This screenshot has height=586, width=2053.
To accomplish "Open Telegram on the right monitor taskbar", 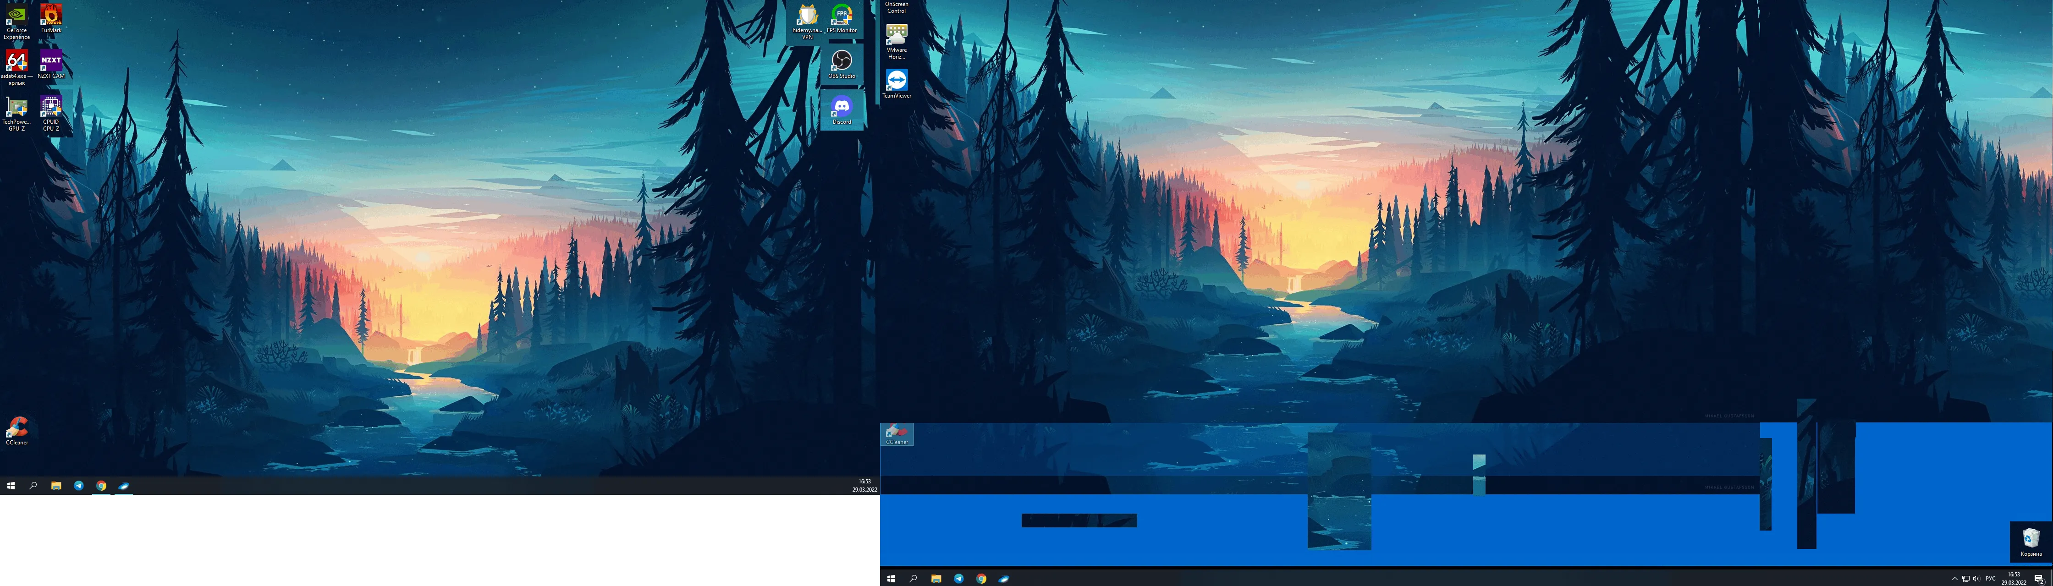I will 959,578.
